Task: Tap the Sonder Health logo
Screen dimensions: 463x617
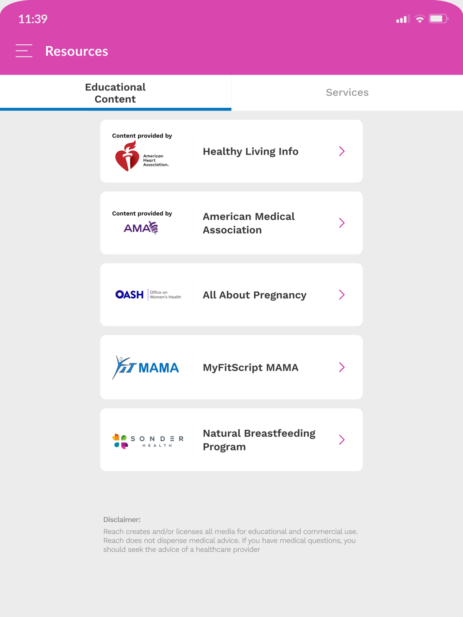Action: [148, 441]
